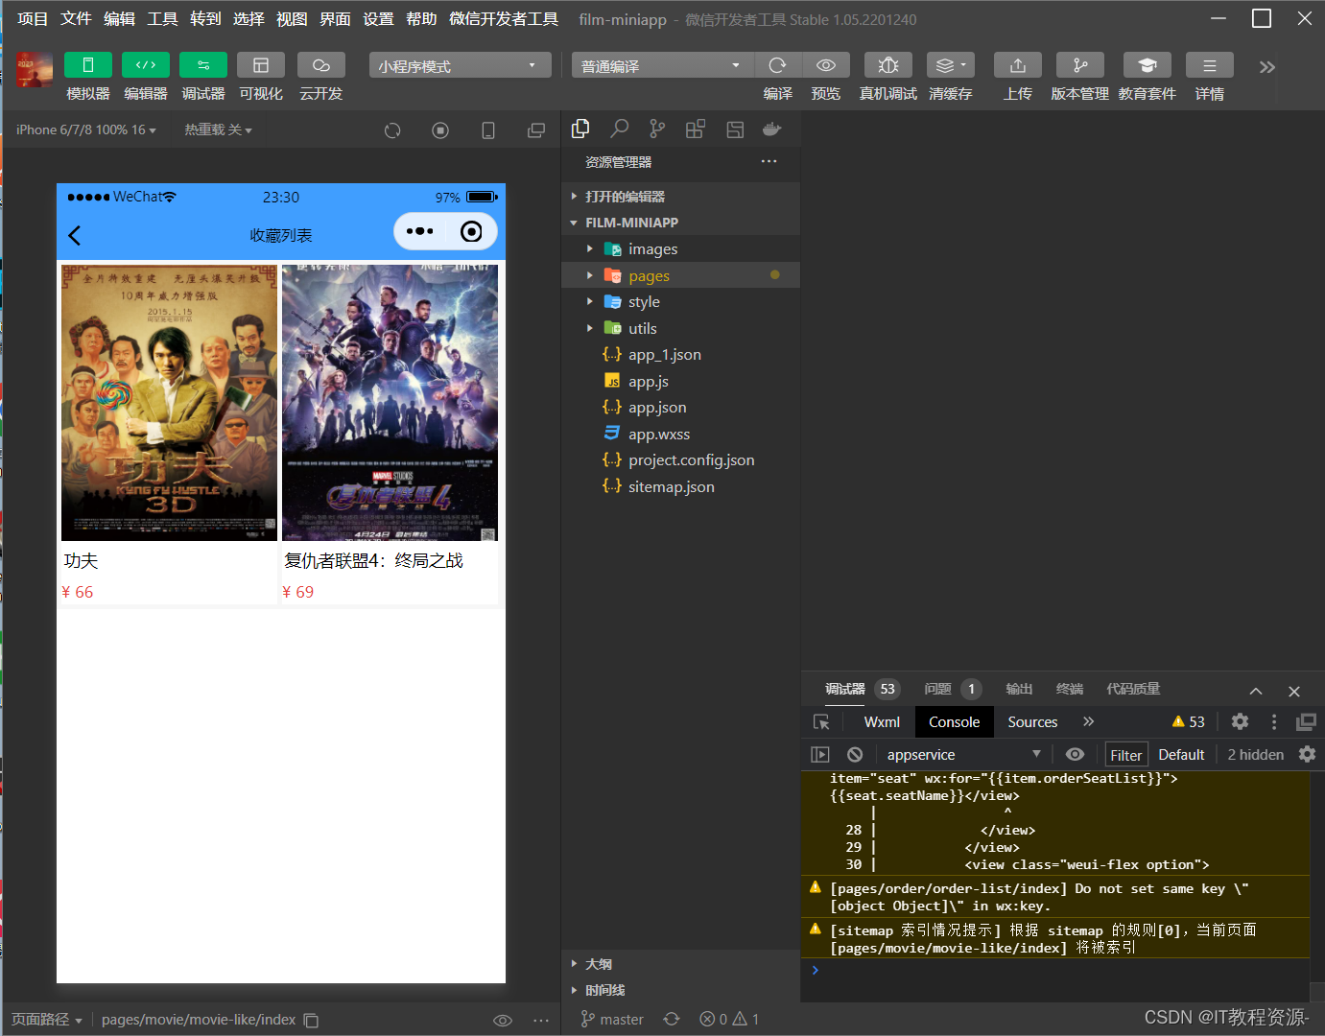Image resolution: width=1325 pixels, height=1036 pixels.
Task: Expand the style folder
Action: tap(681, 302)
